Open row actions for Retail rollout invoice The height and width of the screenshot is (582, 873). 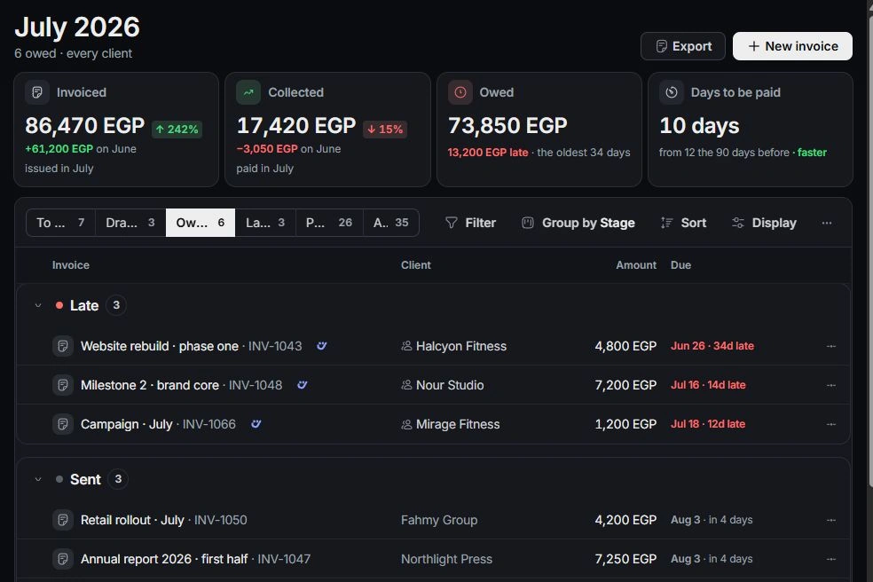830,520
